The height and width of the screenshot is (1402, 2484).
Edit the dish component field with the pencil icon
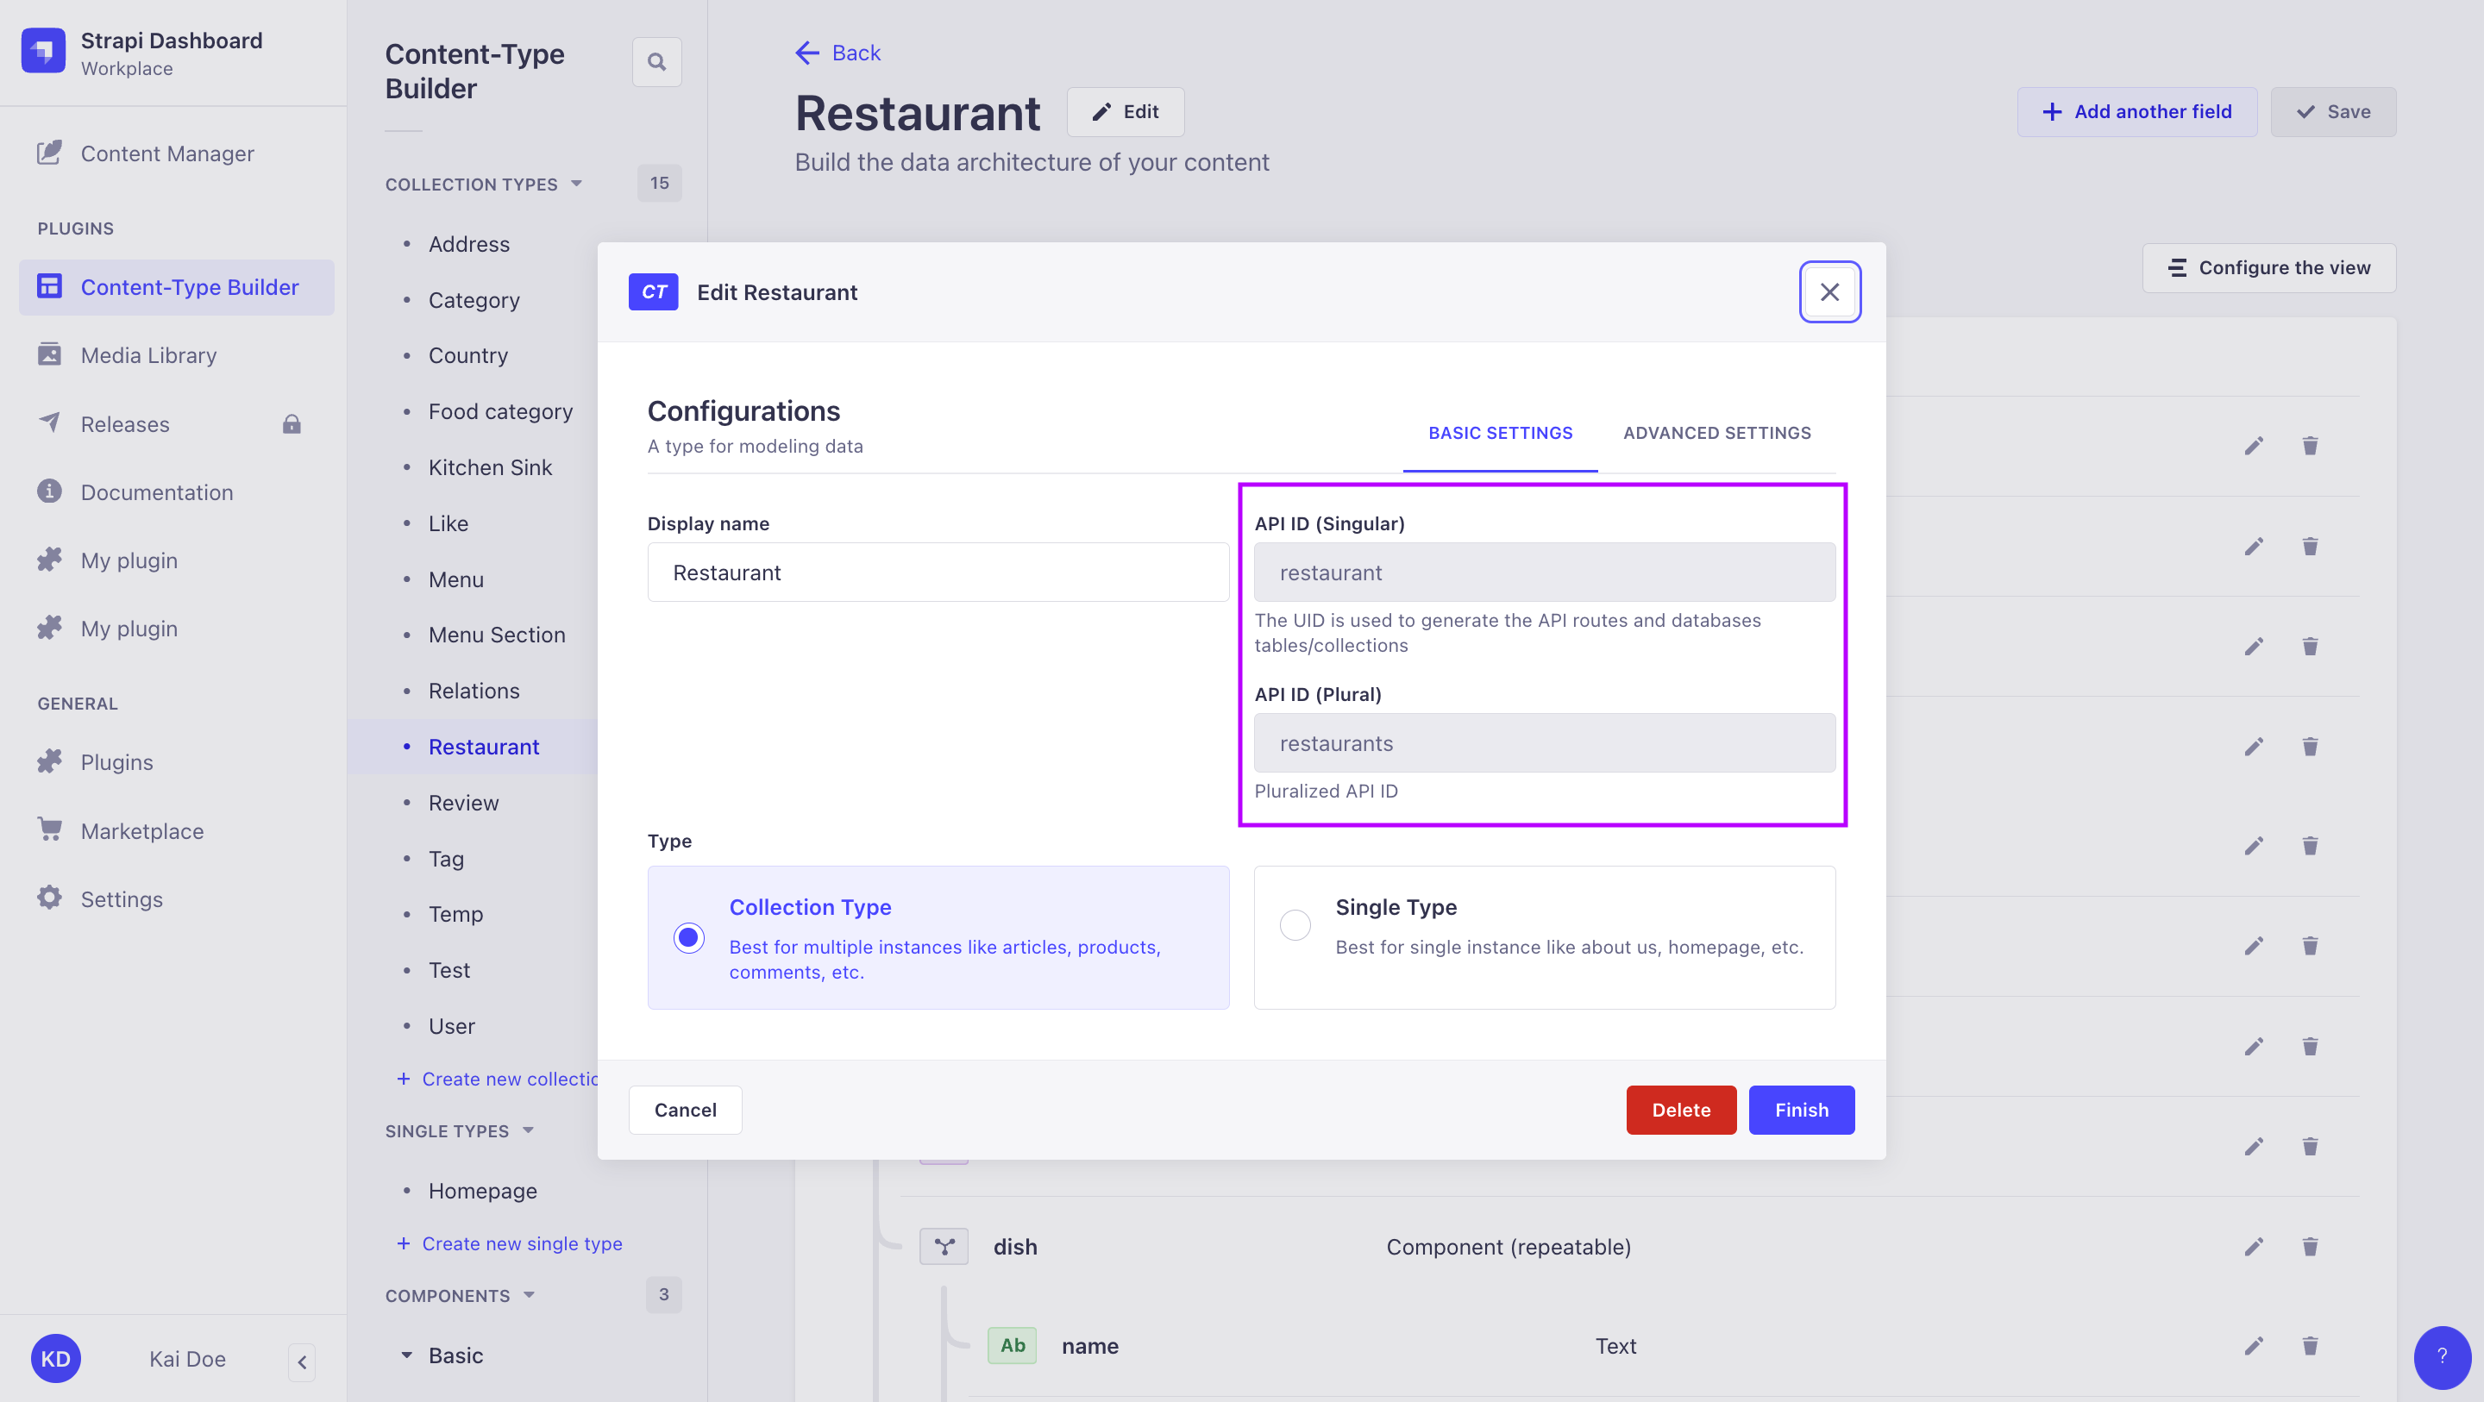tap(2255, 1247)
